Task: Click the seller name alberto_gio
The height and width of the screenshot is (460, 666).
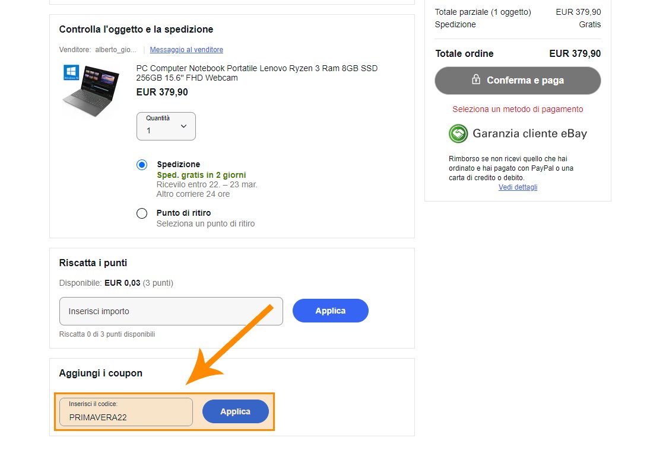Action: (x=115, y=50)
